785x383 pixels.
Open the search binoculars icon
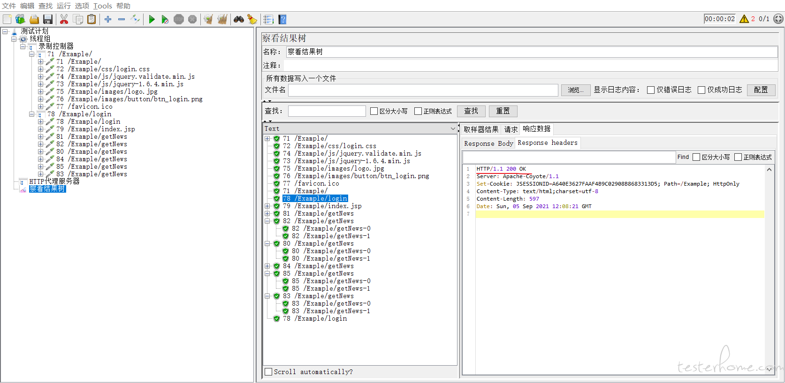pos(239,19)
